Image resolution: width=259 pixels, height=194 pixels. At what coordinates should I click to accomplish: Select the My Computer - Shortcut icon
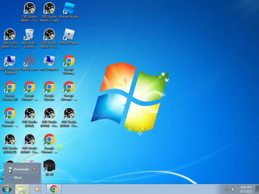(x=10, y=65)
